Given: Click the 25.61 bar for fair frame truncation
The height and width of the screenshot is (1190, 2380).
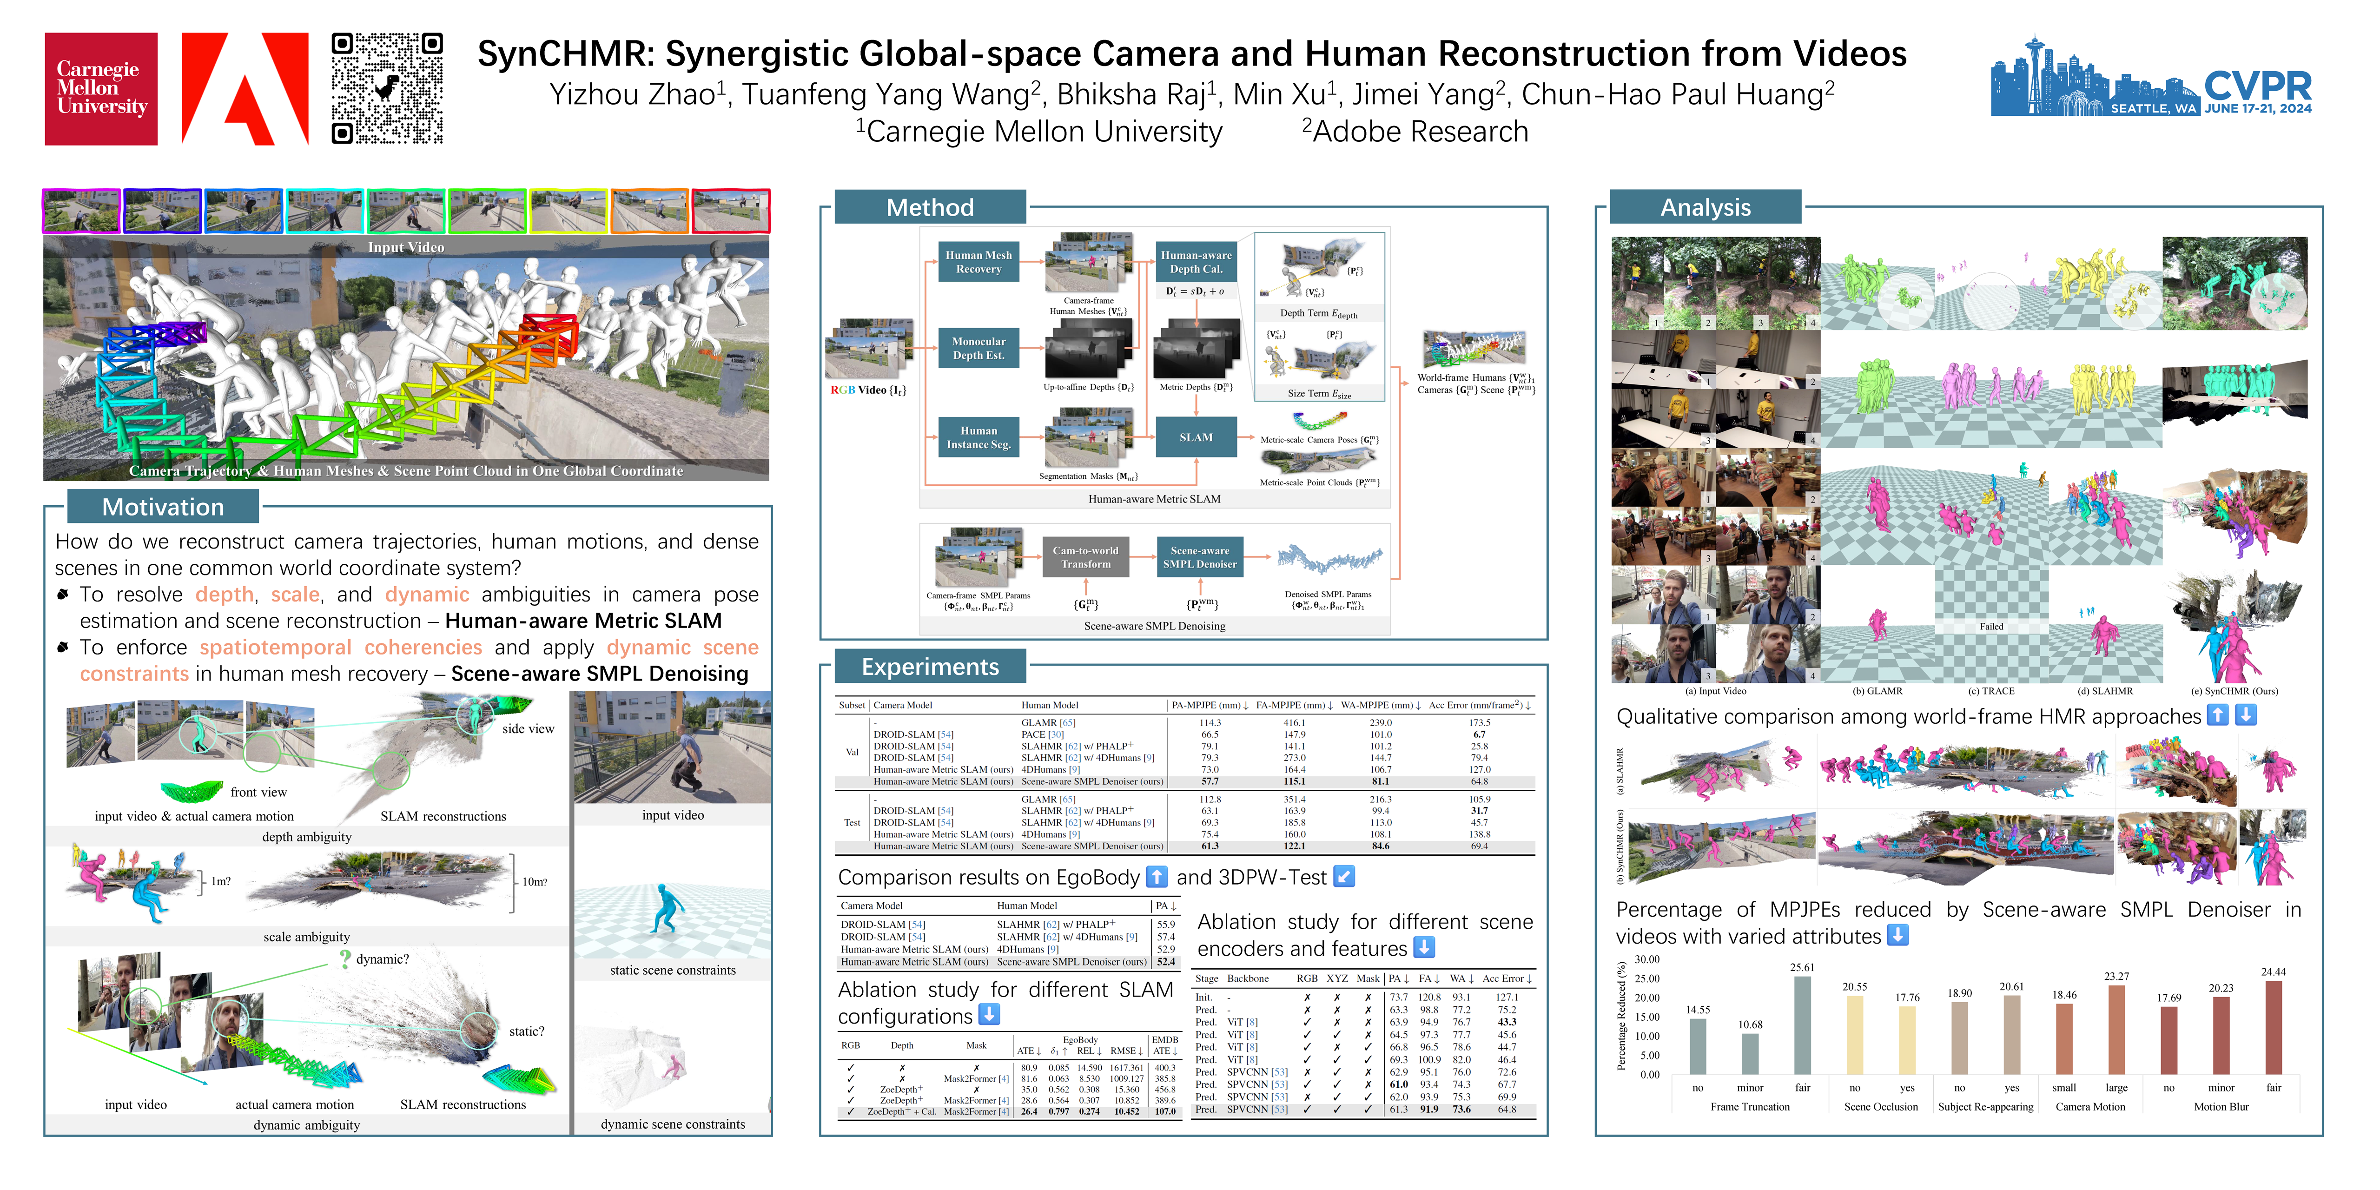Looking at the screenshot, I should pyautogui.click(x=1802, y=1025).
